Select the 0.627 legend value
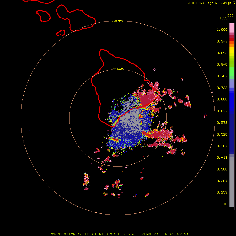 [222, 111]
